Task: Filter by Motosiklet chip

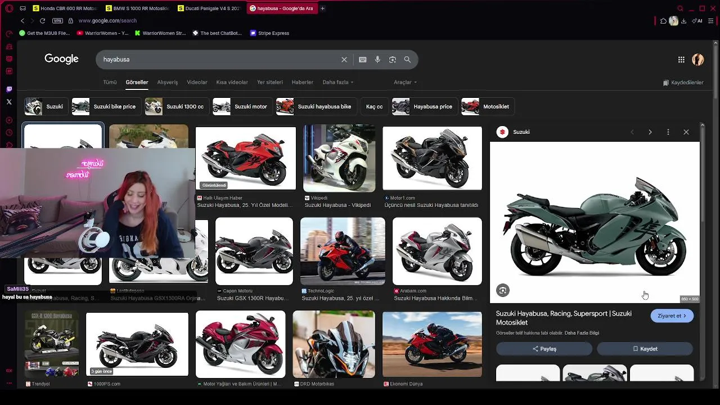Action: tap(487, 106)
